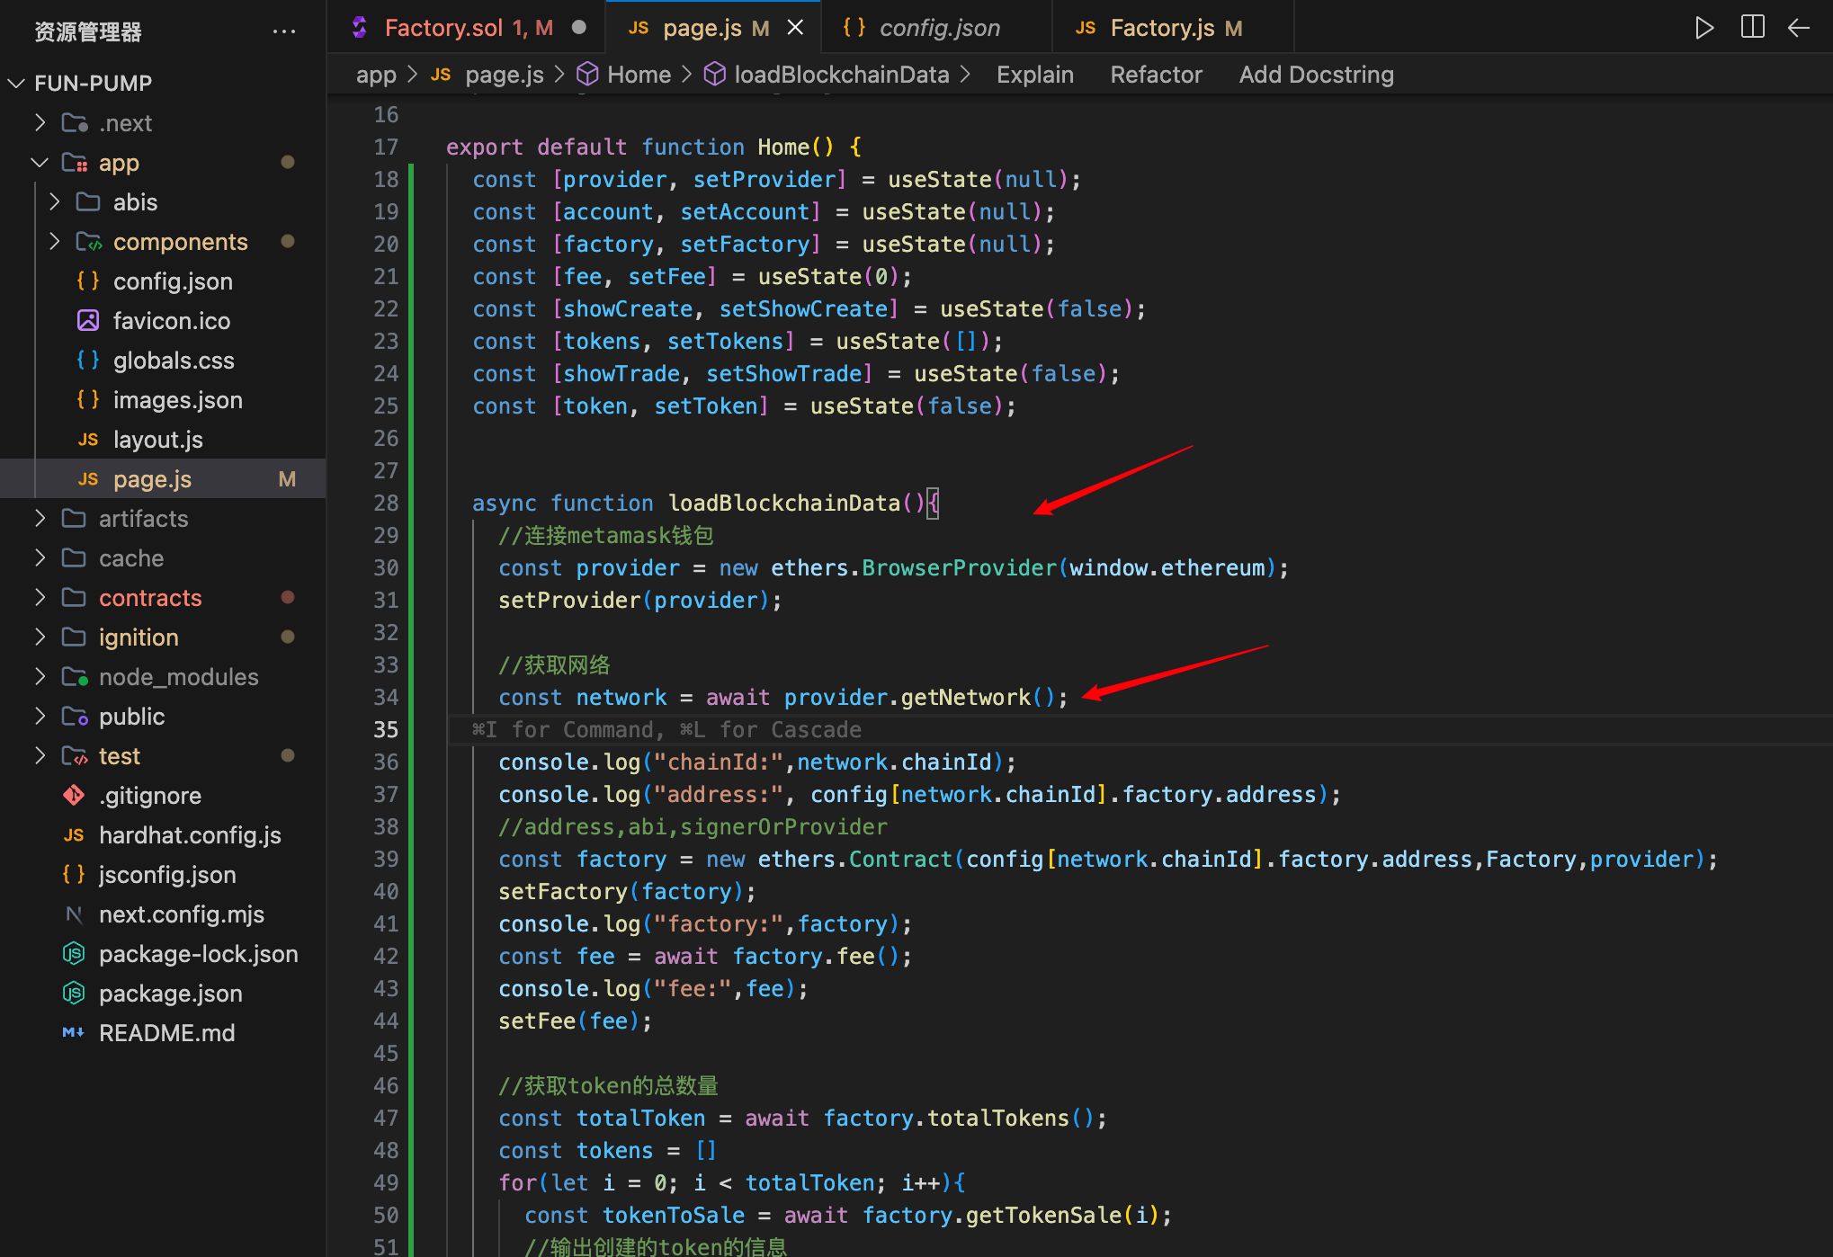Click hardhat.config.js JS icon

coord(74,834)
